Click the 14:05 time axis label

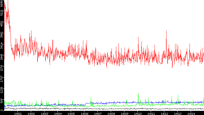(x=71, y=114)
